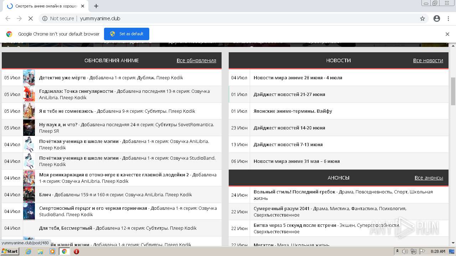Select the active yummyanime browser tab
This screenshot has height=256, width=456.
46,6
